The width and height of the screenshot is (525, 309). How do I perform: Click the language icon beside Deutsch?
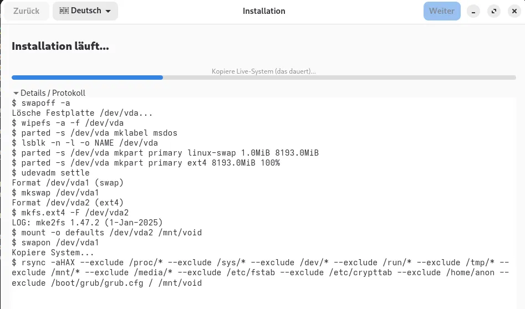coord(64,11)
